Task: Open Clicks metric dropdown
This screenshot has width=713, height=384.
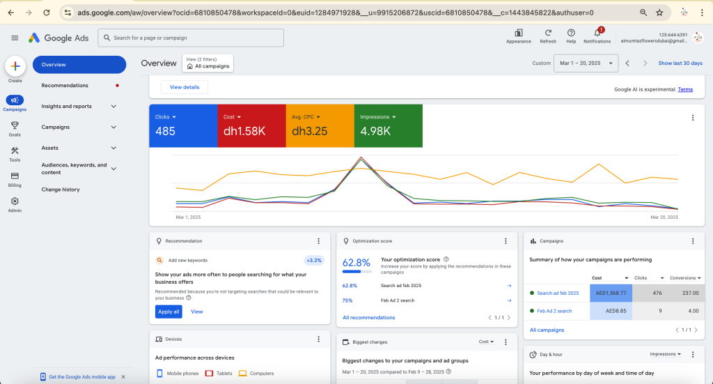Action: point(166,117)
